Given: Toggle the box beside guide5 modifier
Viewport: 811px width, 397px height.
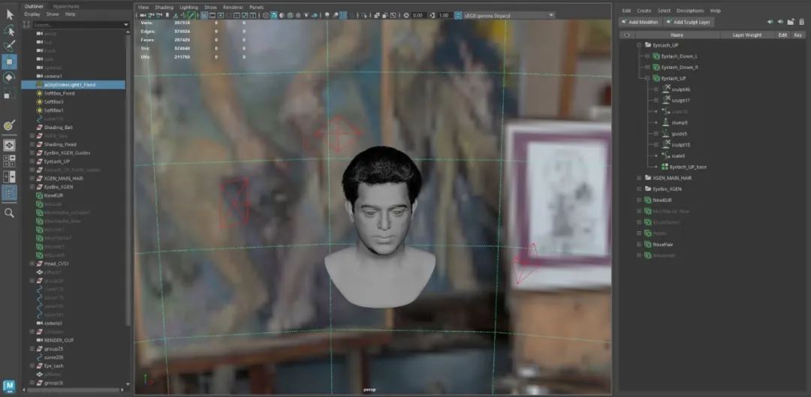Looking at the screenshot, I should tap(656, 134).
